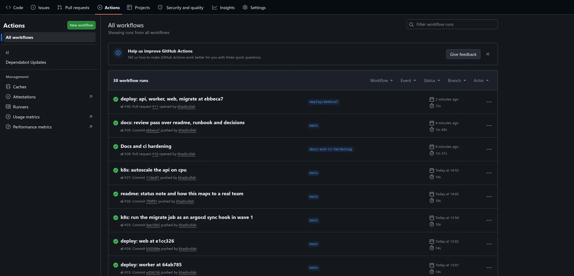Open commit b50568e link
The height and width of the screenshot is (276, 574).
pos(153,249)
